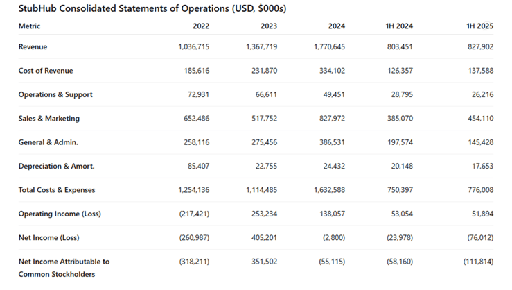512x290 pixels.
Task: Select total costs value 1,114,485
Action: pos(262,190)
